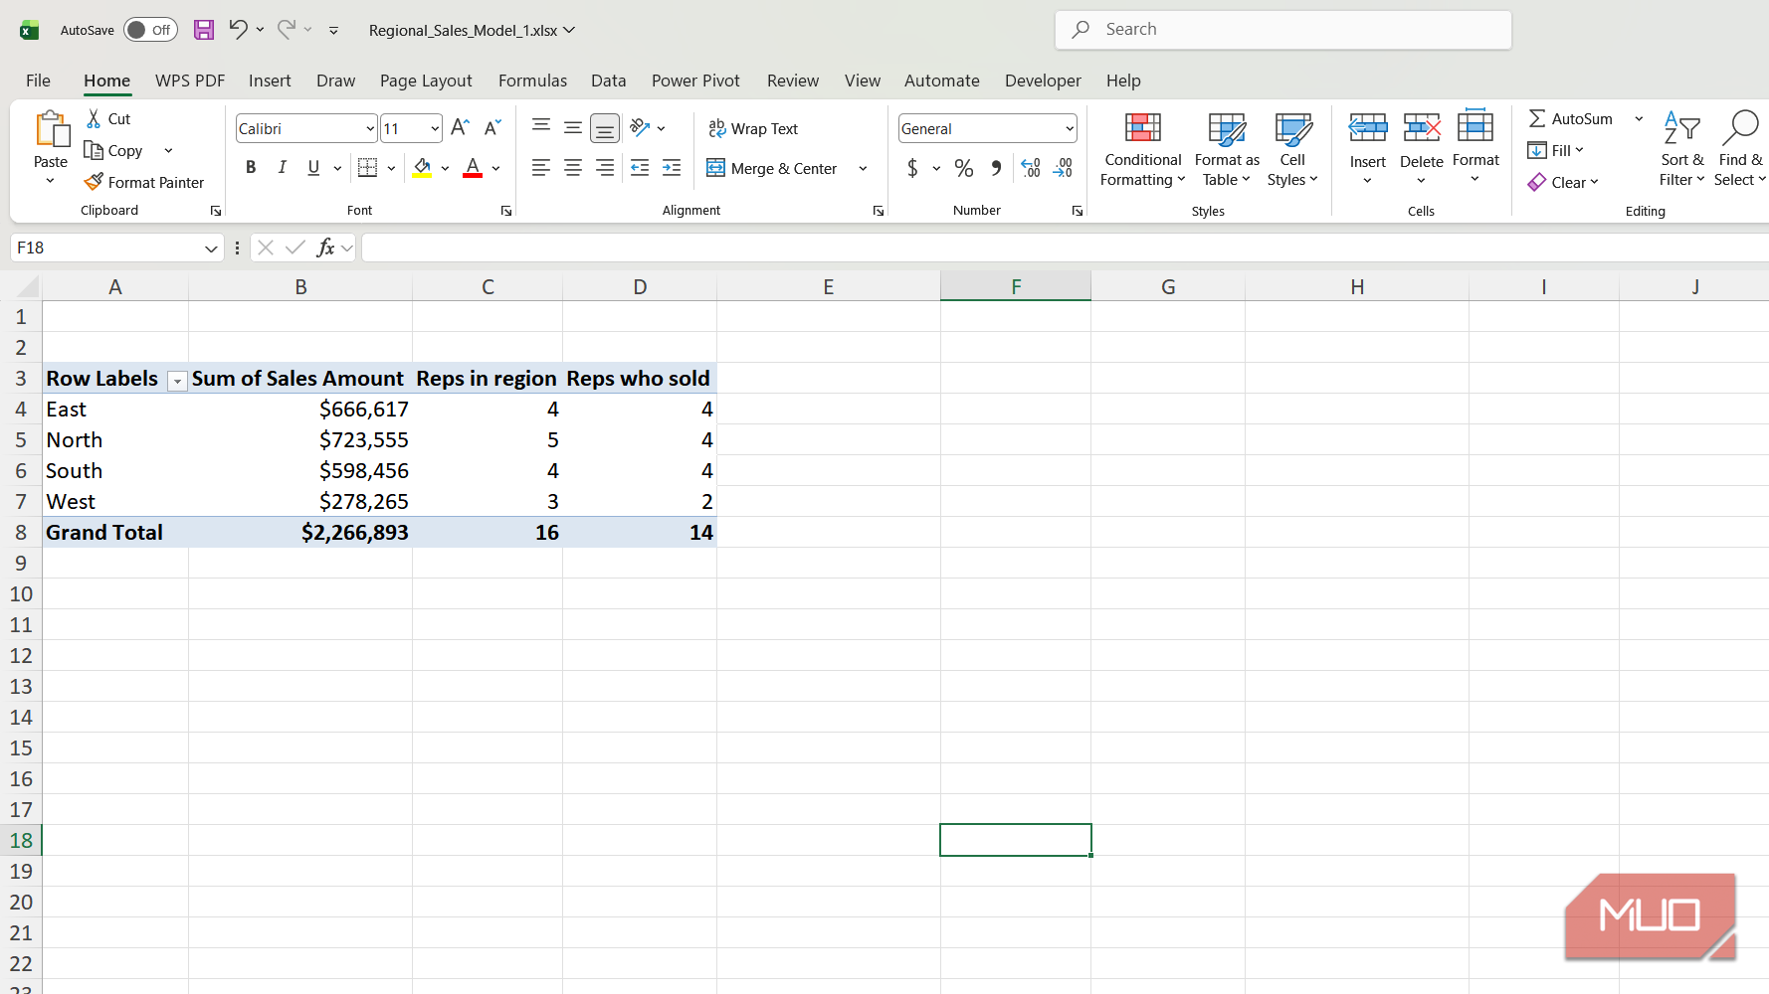Click the Orientation text angle icon

(x=640, y=127)
